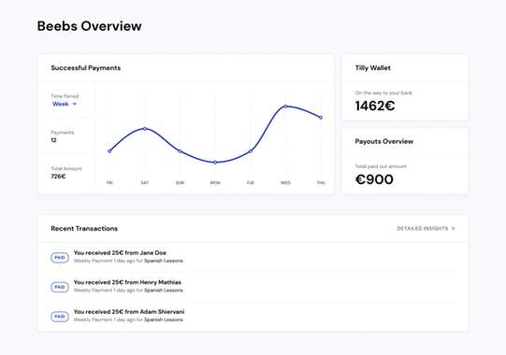Select the Monday data point on chart

[x=215, y=163]
